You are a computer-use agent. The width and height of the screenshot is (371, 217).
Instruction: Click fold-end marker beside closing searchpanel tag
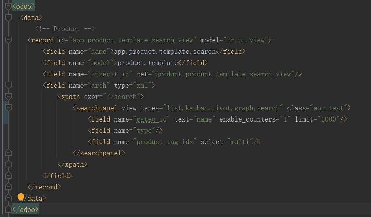click(9, 153)
